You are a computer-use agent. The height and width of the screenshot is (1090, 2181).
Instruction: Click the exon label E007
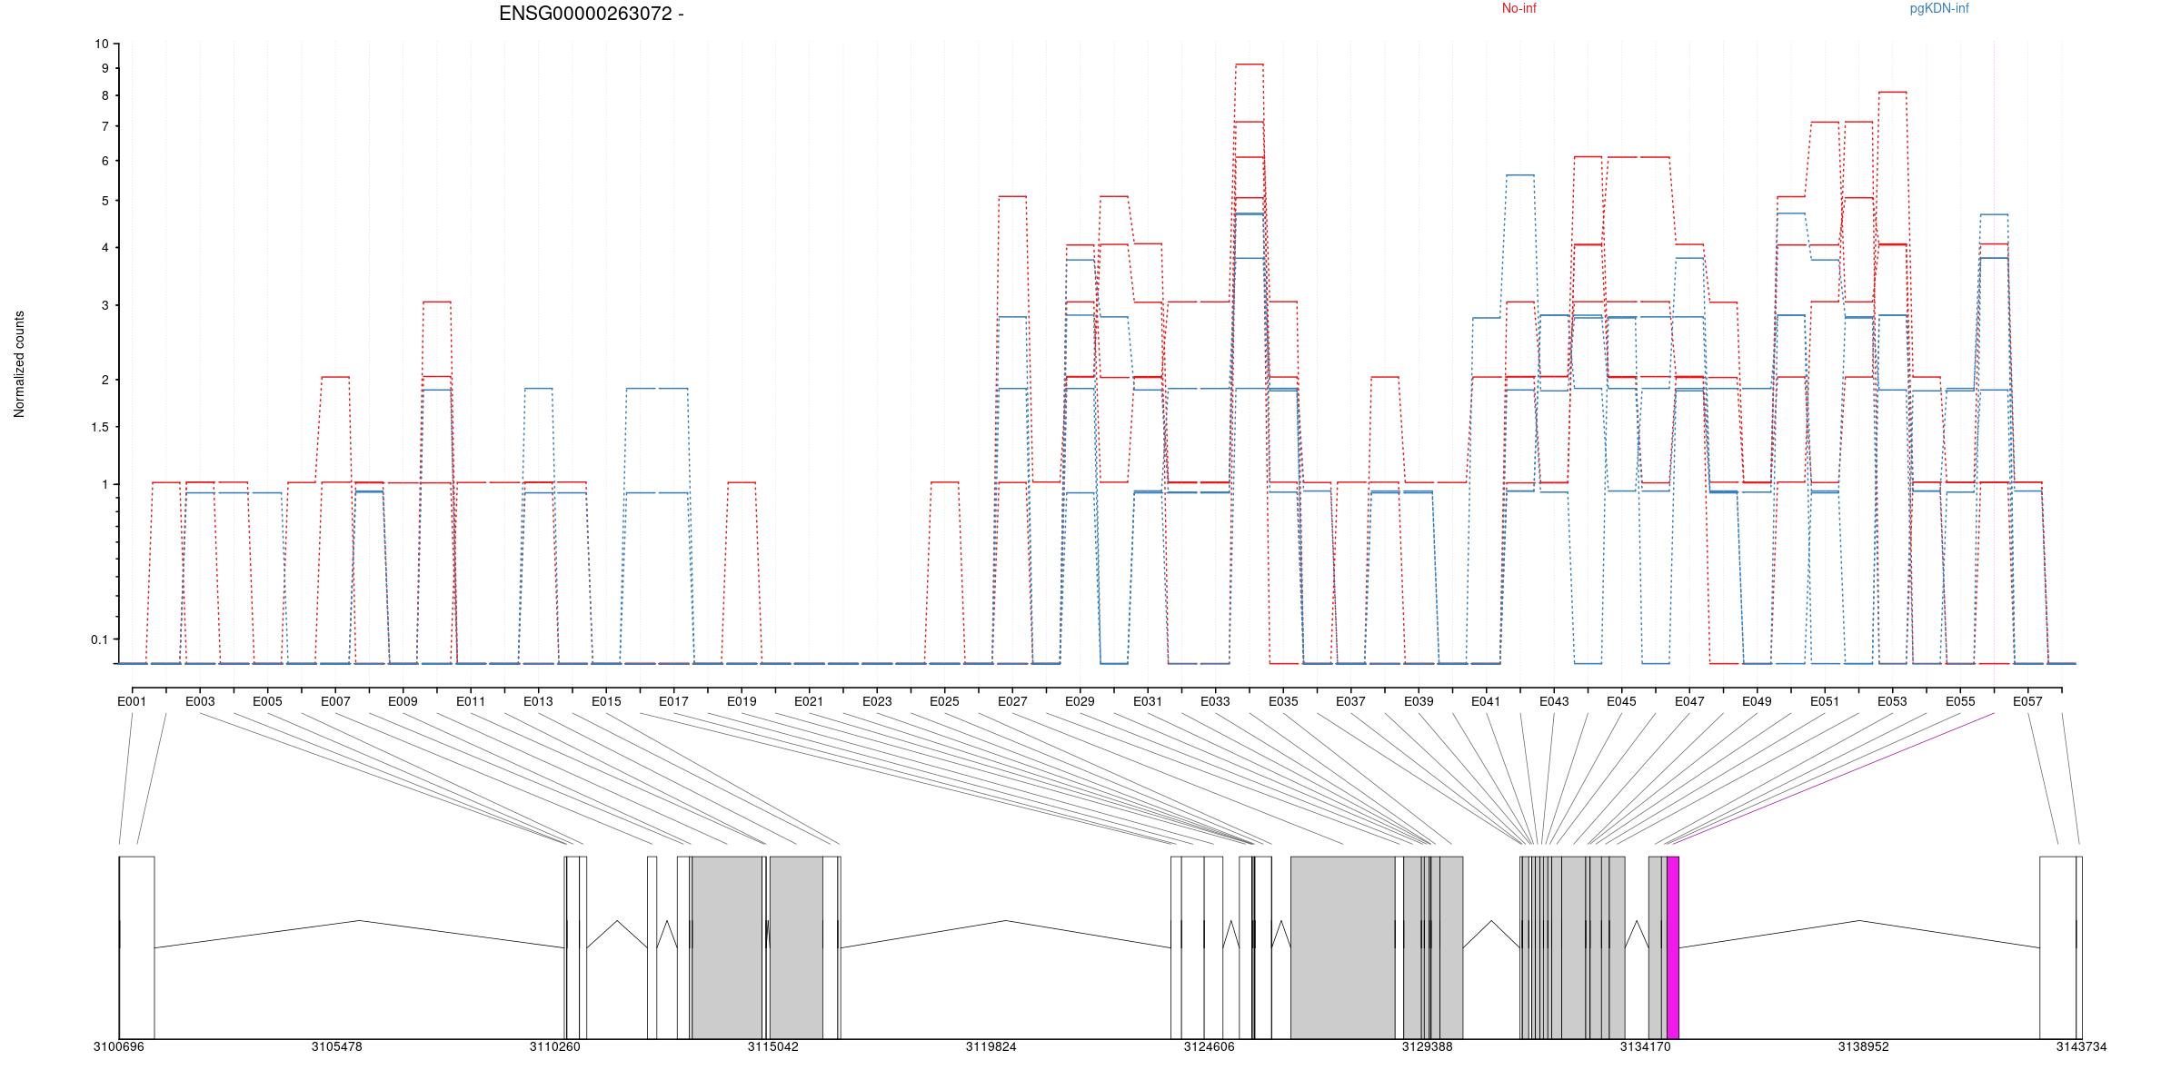point(335,701)
